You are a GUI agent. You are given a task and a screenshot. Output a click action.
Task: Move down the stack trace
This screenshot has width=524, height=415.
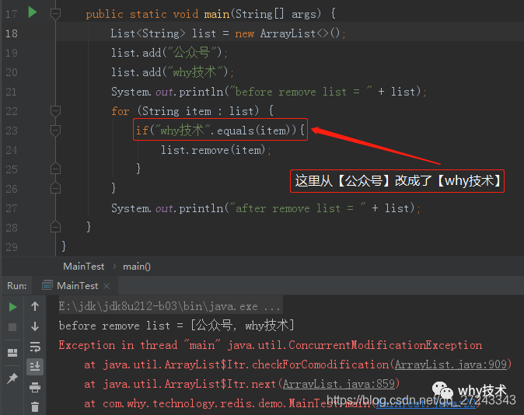(x=35, y=326)
